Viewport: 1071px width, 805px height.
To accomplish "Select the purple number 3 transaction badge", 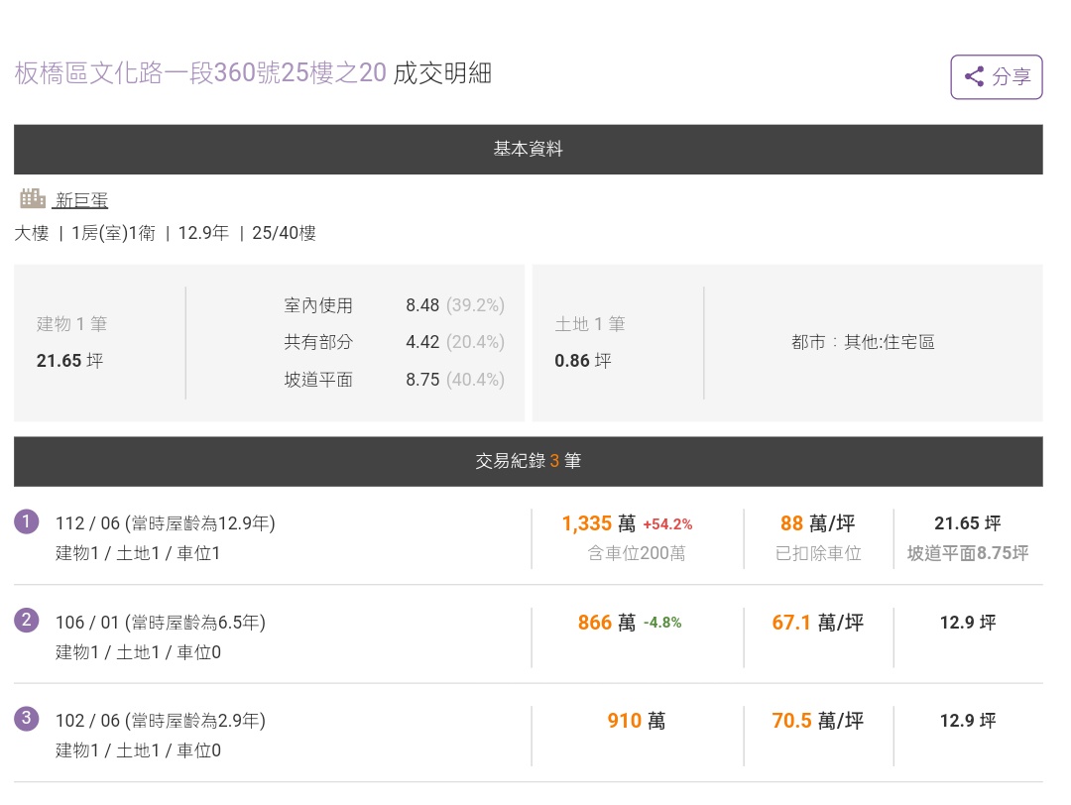I will click(x=27, y=719).
